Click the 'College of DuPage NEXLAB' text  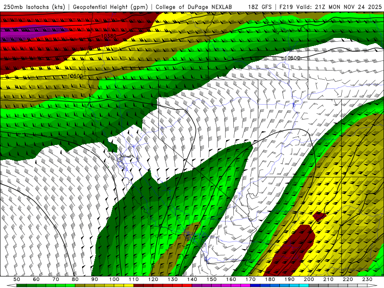193,7
